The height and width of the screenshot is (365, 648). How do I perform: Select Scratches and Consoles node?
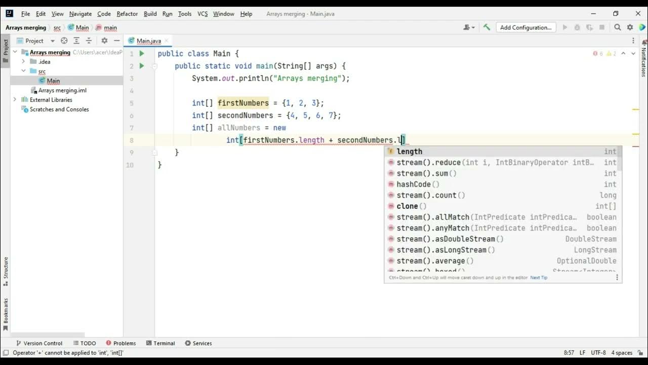click(59, 109)
